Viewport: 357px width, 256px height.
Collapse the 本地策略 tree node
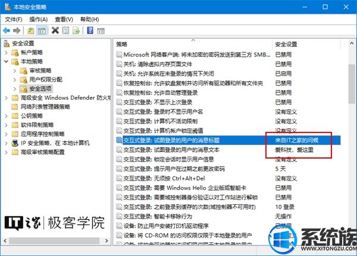pyautogui.click(x=6, y=61)
